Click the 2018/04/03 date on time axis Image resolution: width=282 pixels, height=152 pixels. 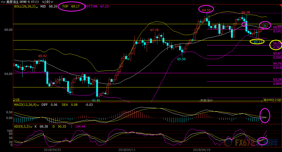(52, 150)
